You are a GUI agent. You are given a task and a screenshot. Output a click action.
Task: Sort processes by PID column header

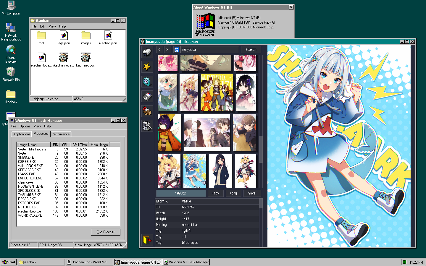point(55,145)
